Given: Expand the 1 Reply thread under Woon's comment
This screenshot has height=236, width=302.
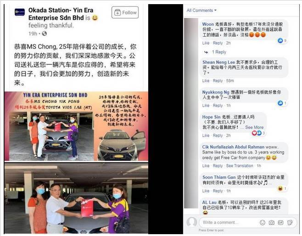Looking at the screenshot, I should tap(219, 52).
